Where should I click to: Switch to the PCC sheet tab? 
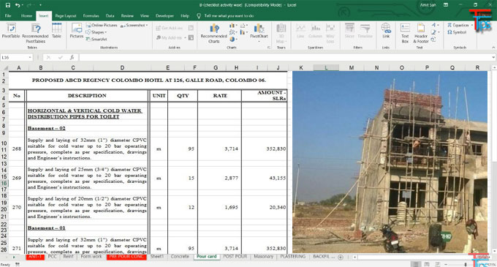52,257
